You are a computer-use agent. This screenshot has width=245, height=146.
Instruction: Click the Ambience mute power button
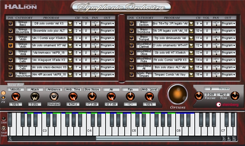click(54, 96)
